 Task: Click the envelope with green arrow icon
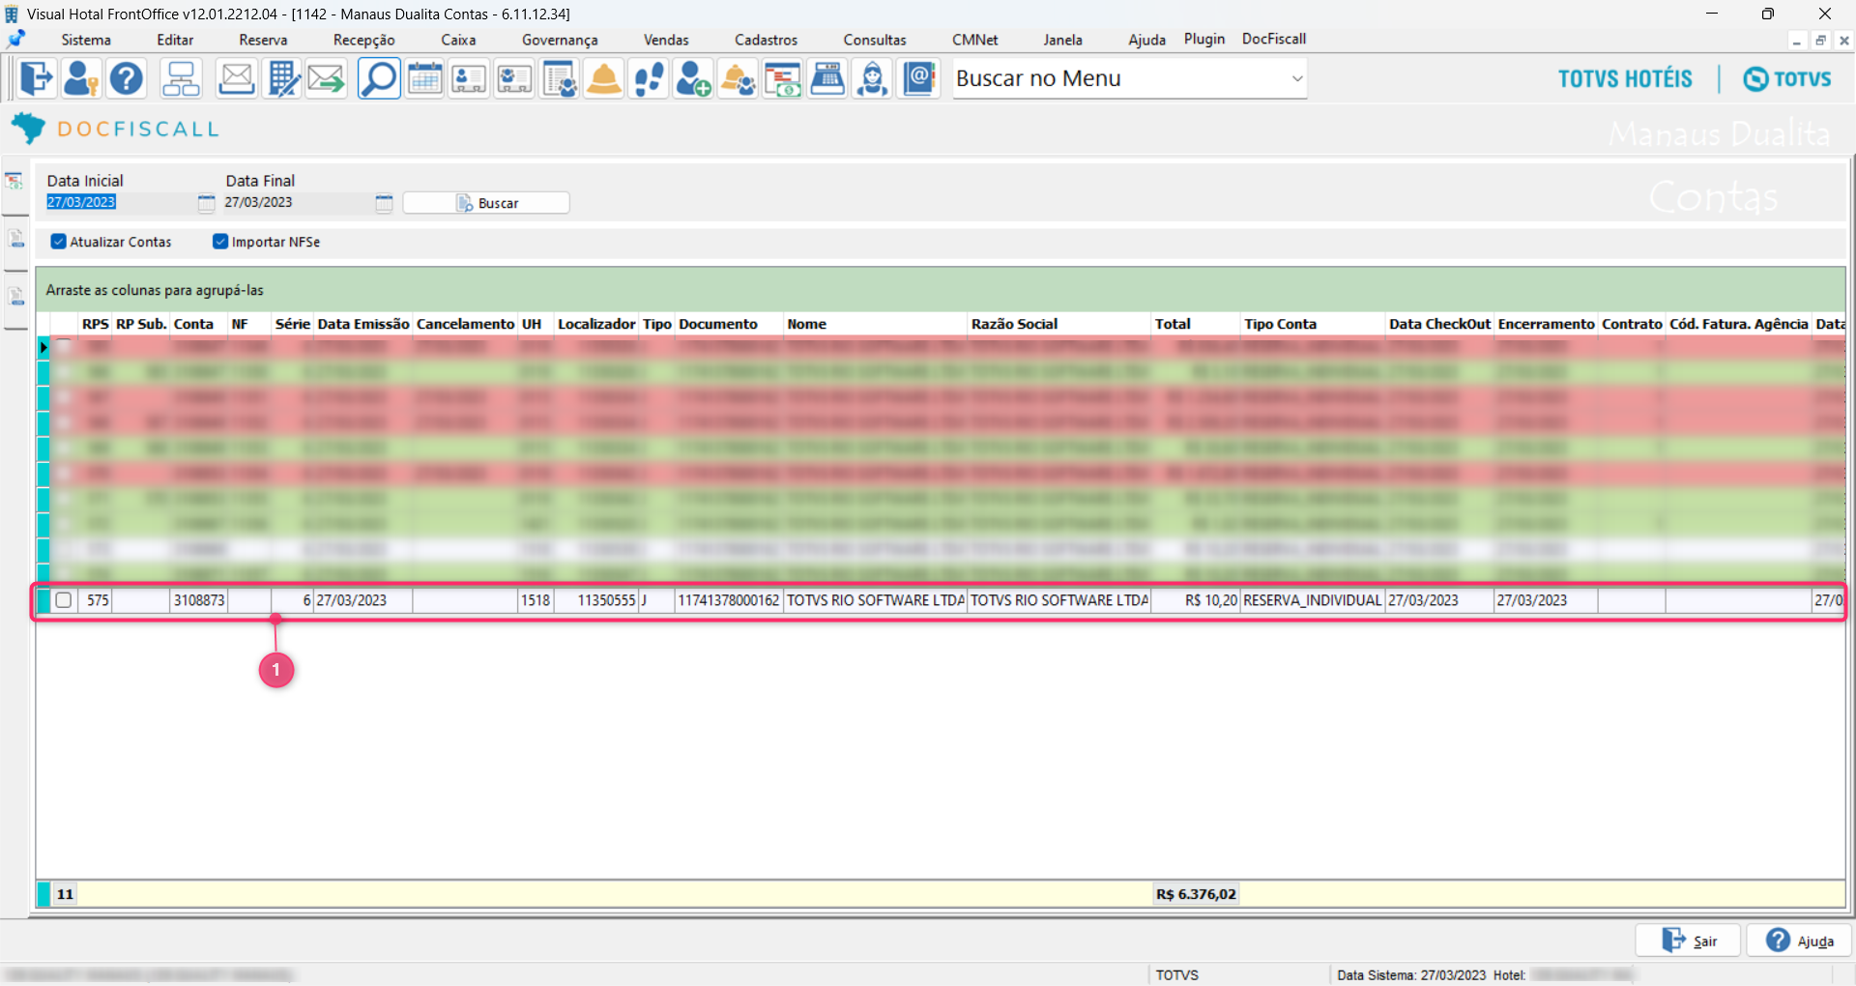coord(327,78)
